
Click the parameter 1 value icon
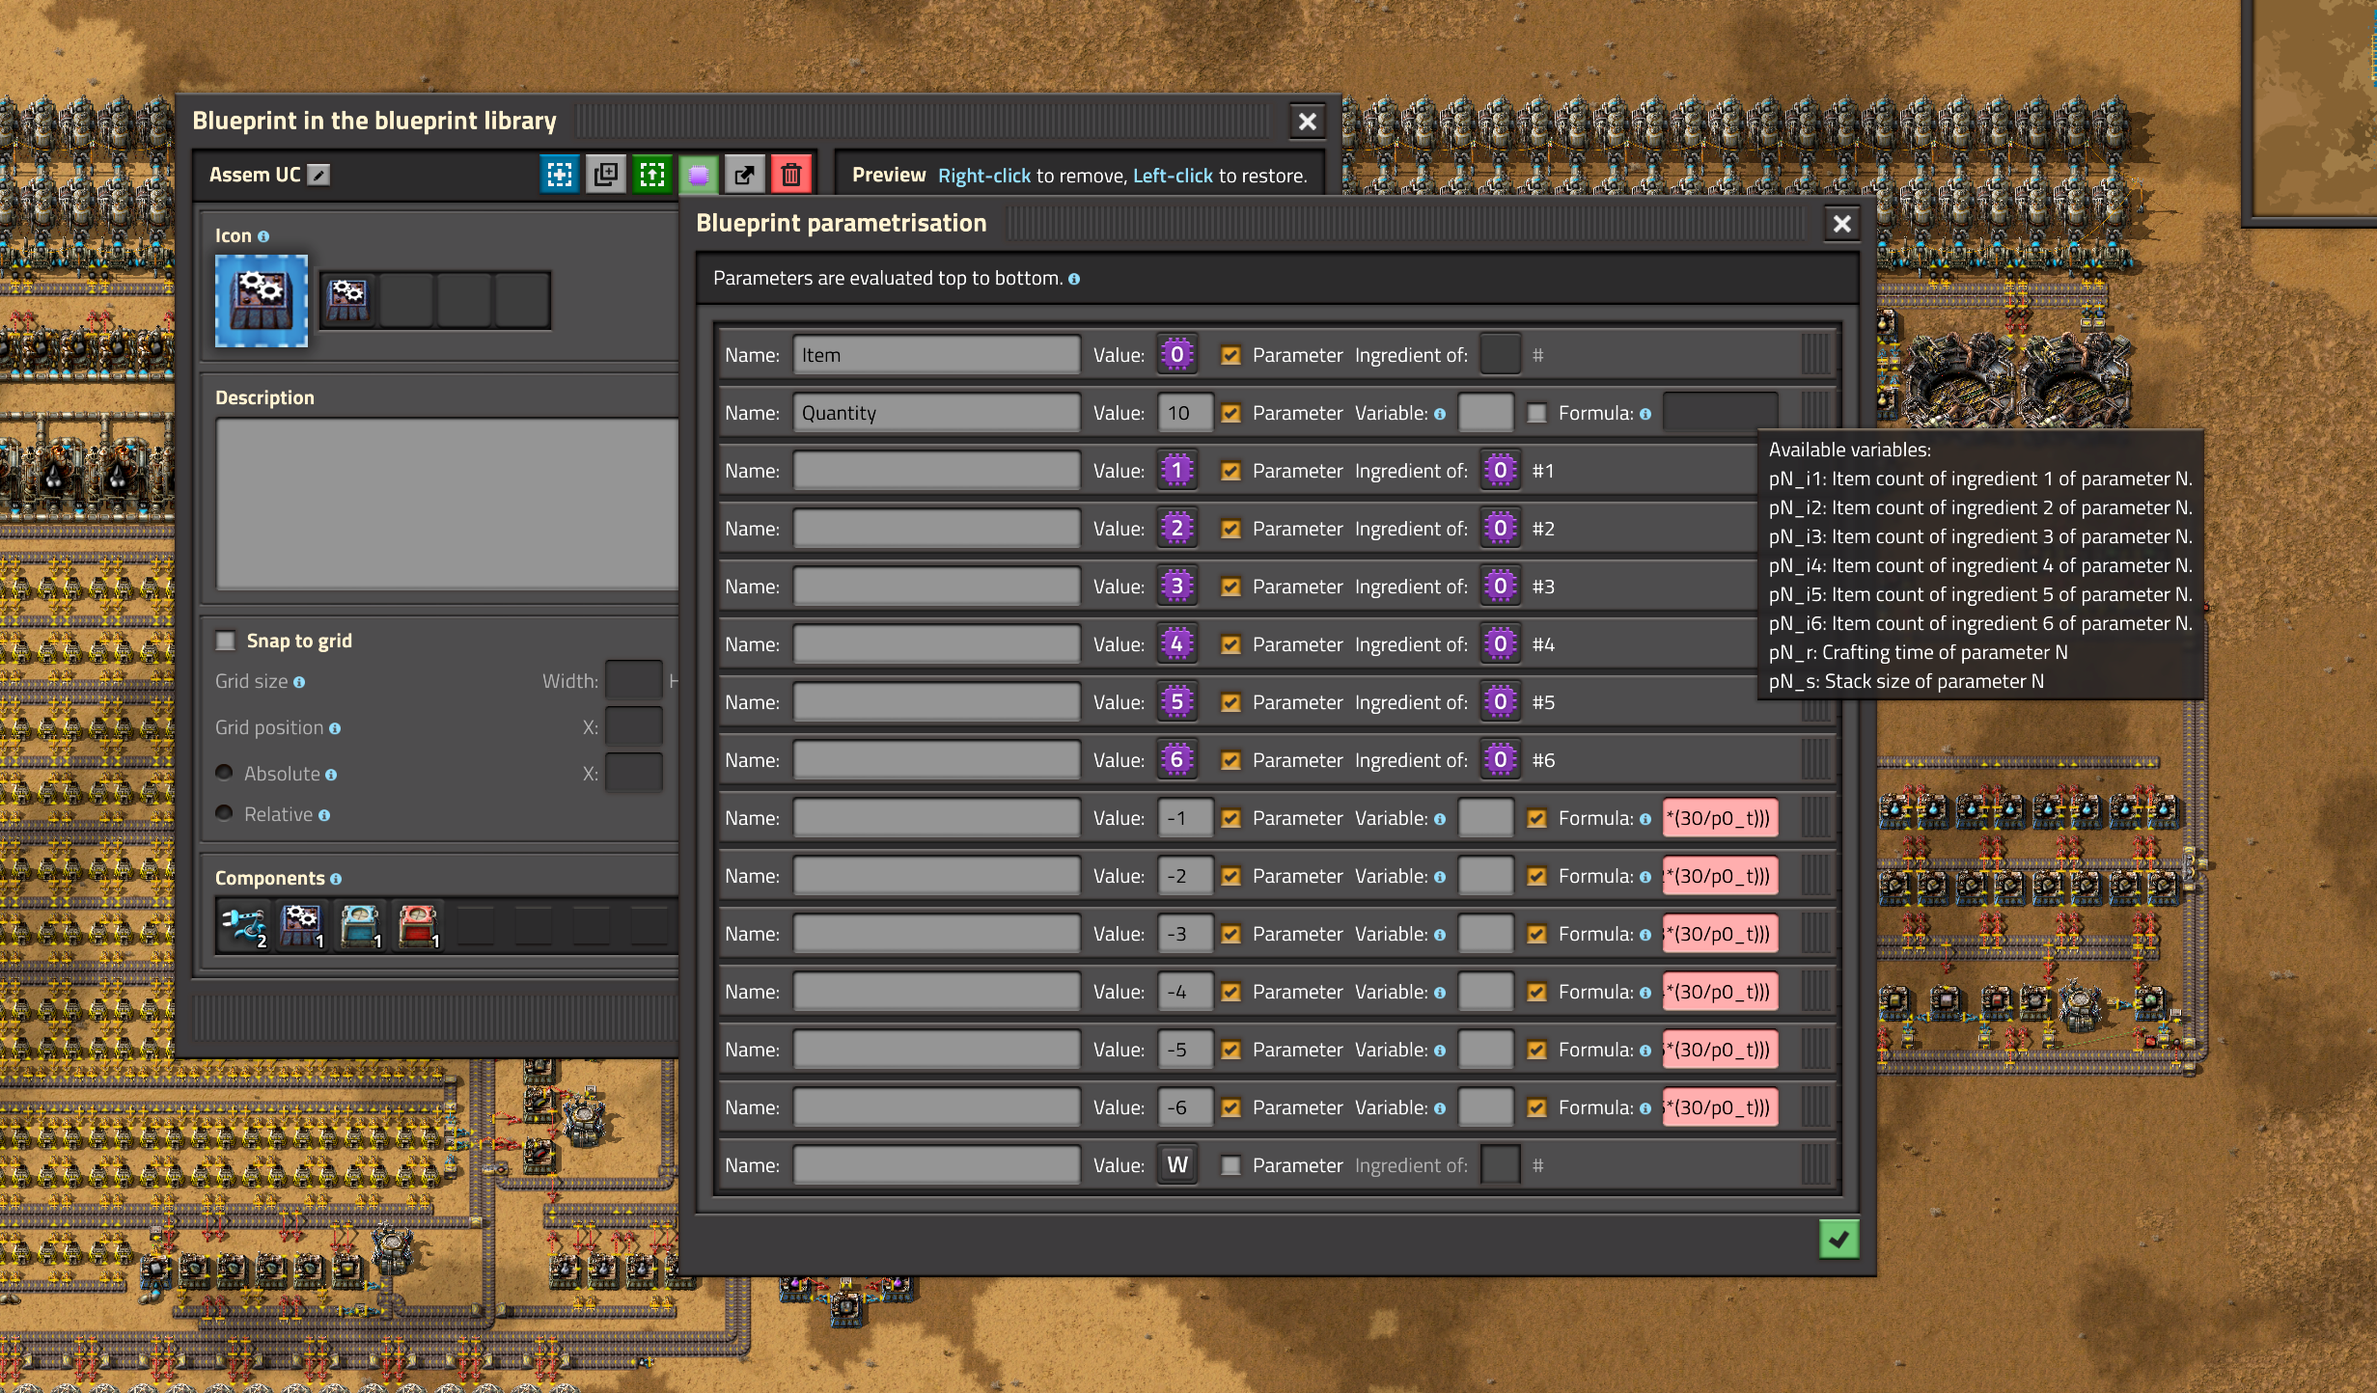(x=1176, y=471)
